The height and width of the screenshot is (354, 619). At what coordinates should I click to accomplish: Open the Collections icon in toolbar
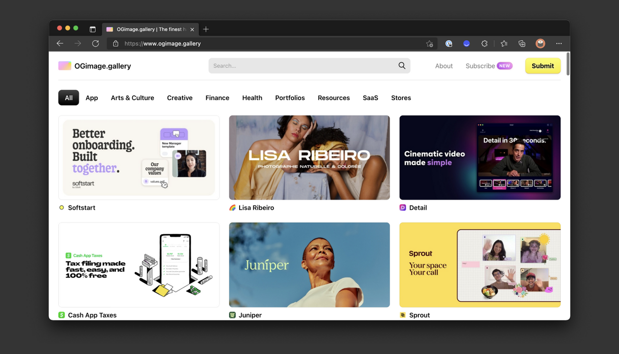pyautogui.click(x=522, y=44)
